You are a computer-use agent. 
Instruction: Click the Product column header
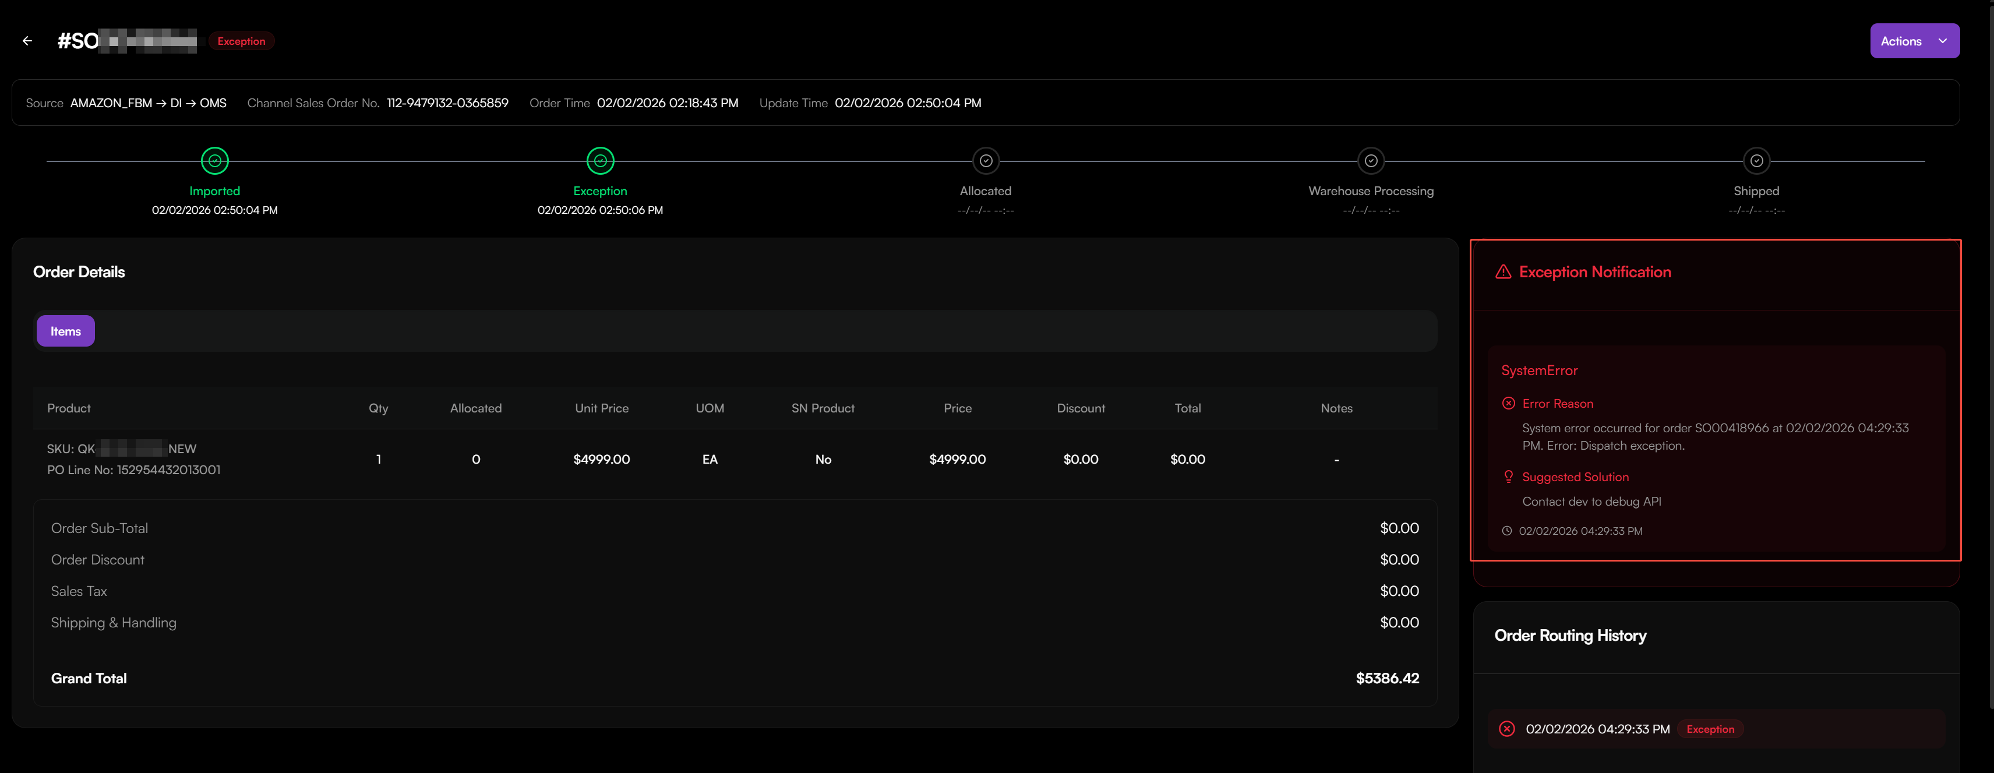[69, 408]
